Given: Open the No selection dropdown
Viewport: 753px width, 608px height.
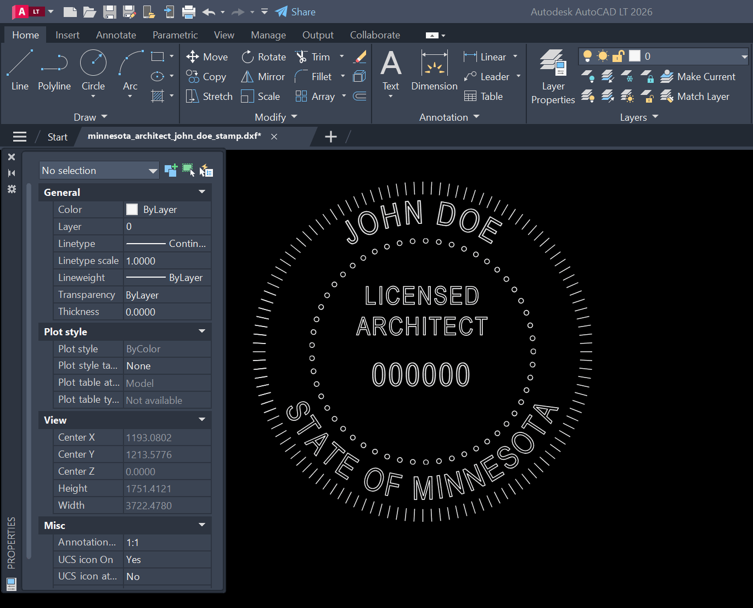Looking at the screenshot, I should [99, 170].
